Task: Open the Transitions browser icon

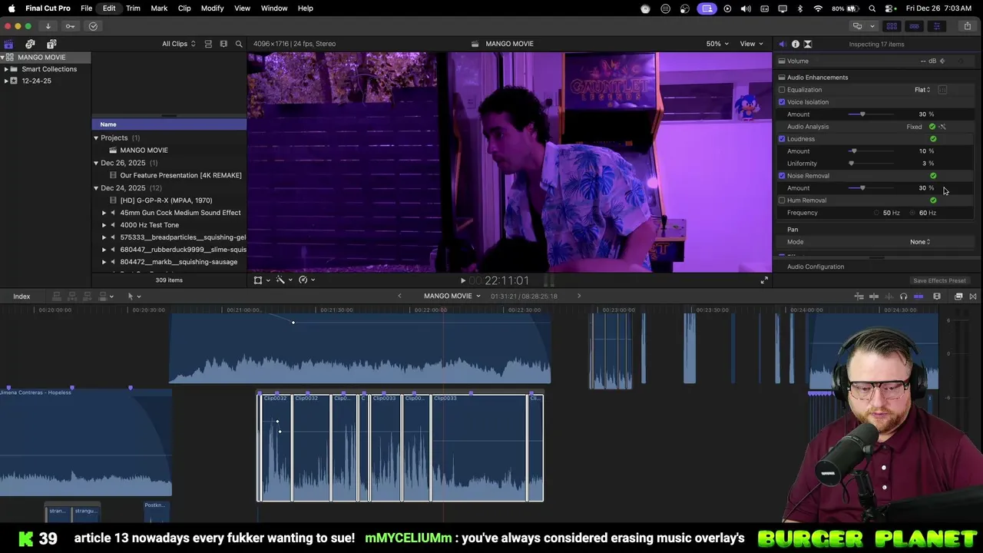Action: pos(973,296)
